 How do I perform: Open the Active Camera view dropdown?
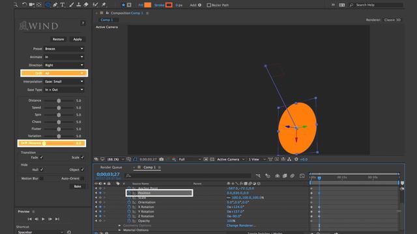click(x=230, y=159)
